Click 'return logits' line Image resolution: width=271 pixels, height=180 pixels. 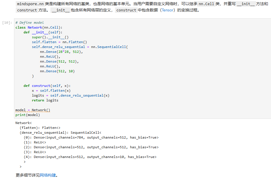click(x=45, y=100)
